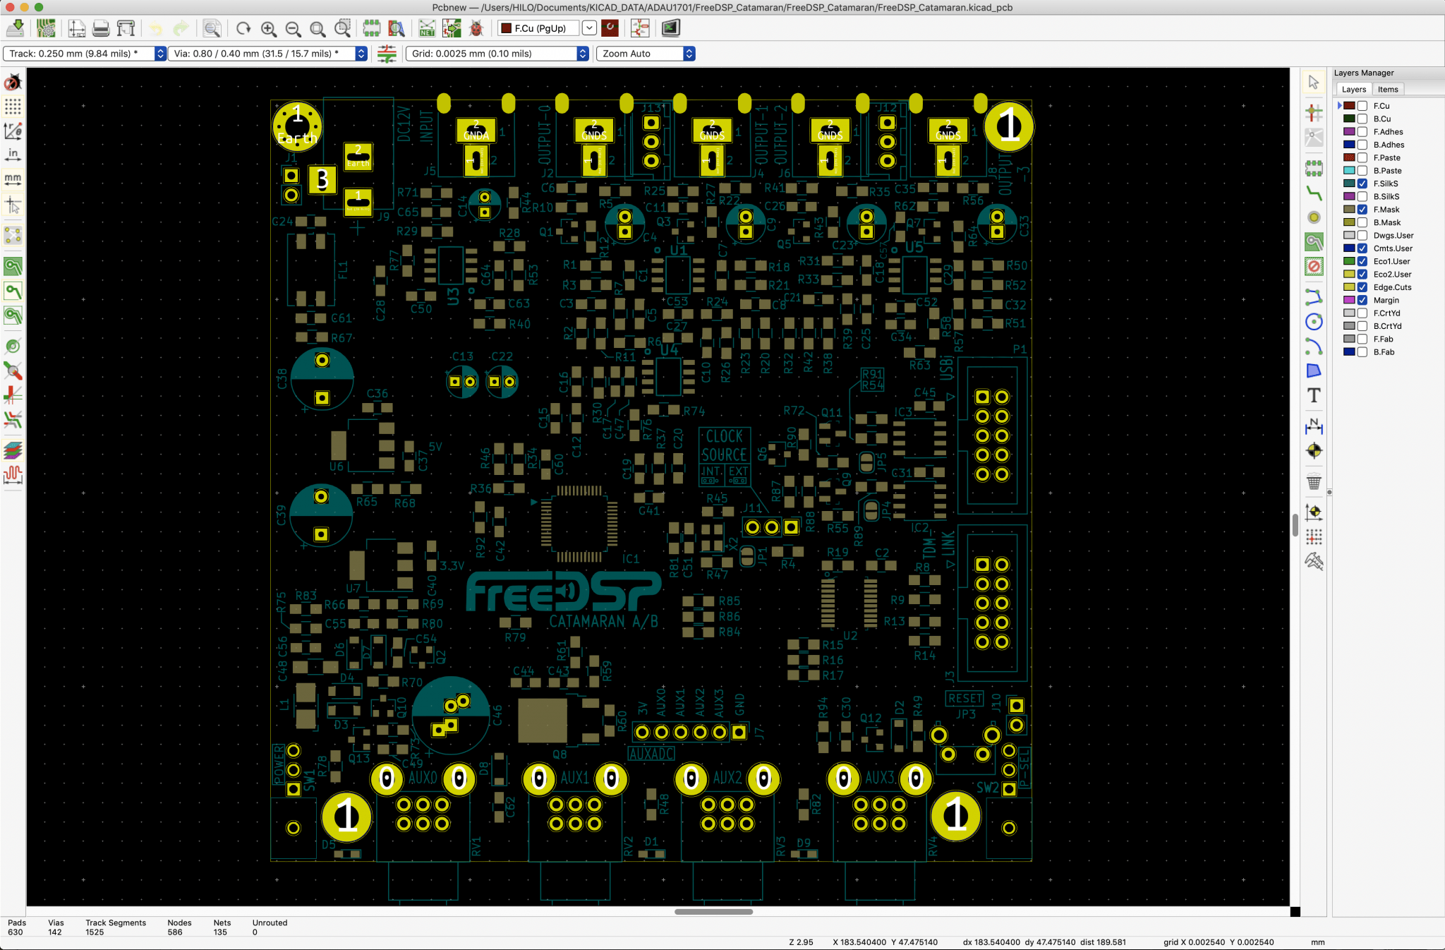1445x950 pixels.
Task: Click the page settings icon
Action: point(77,28)
